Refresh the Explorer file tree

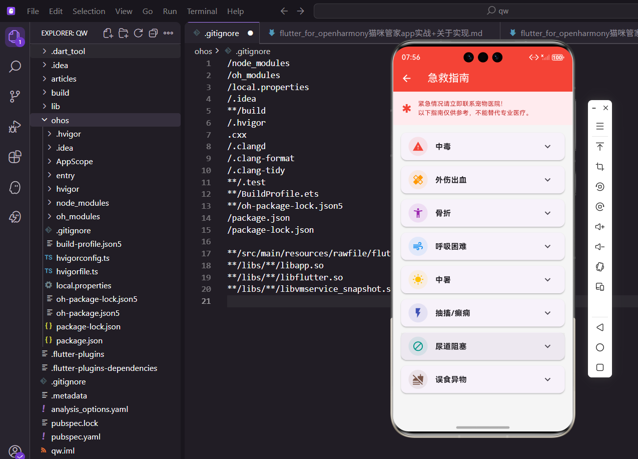[139, 33]
